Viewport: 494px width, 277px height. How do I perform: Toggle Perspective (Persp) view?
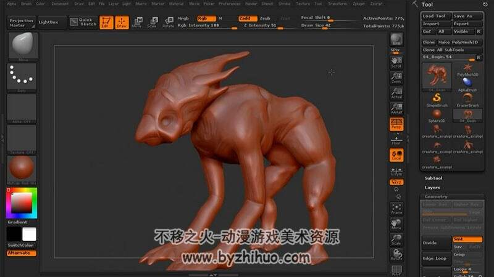coord(396,124)
